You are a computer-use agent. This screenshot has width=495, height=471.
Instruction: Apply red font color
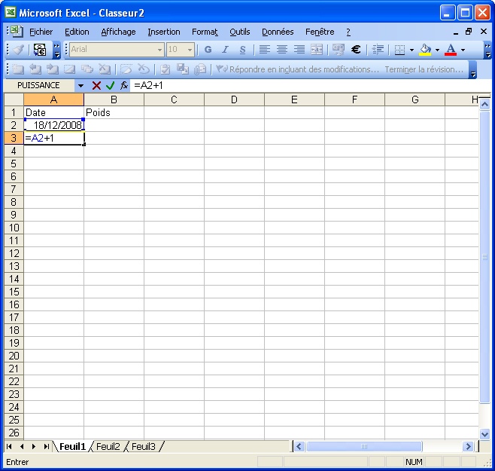tap(451, 50)
